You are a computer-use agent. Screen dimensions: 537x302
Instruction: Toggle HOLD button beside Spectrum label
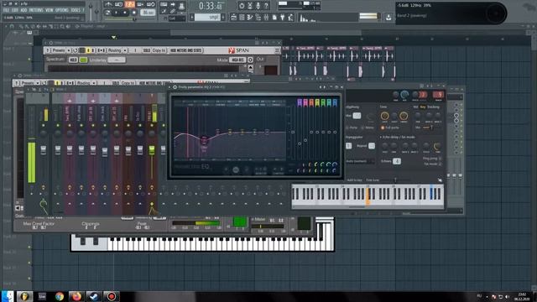[73, 60]
